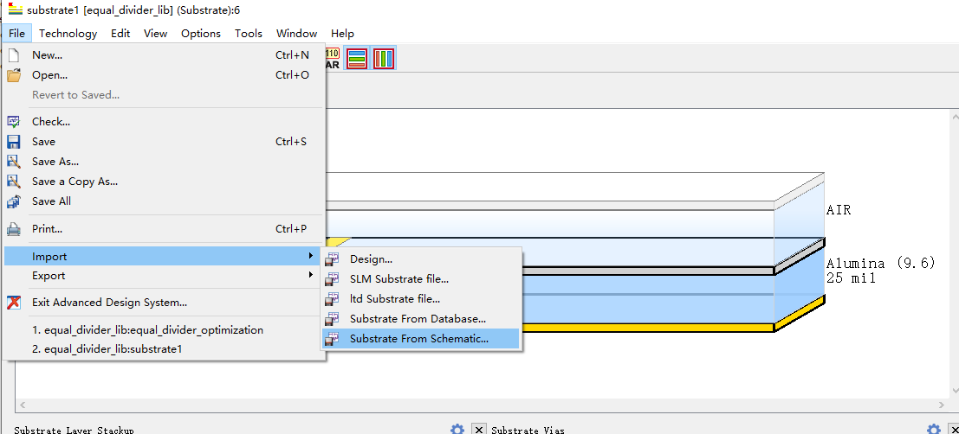The width and height of the screenshot is (959, 434).
Task: Click the Print printer icon
Action: (14, 229)
